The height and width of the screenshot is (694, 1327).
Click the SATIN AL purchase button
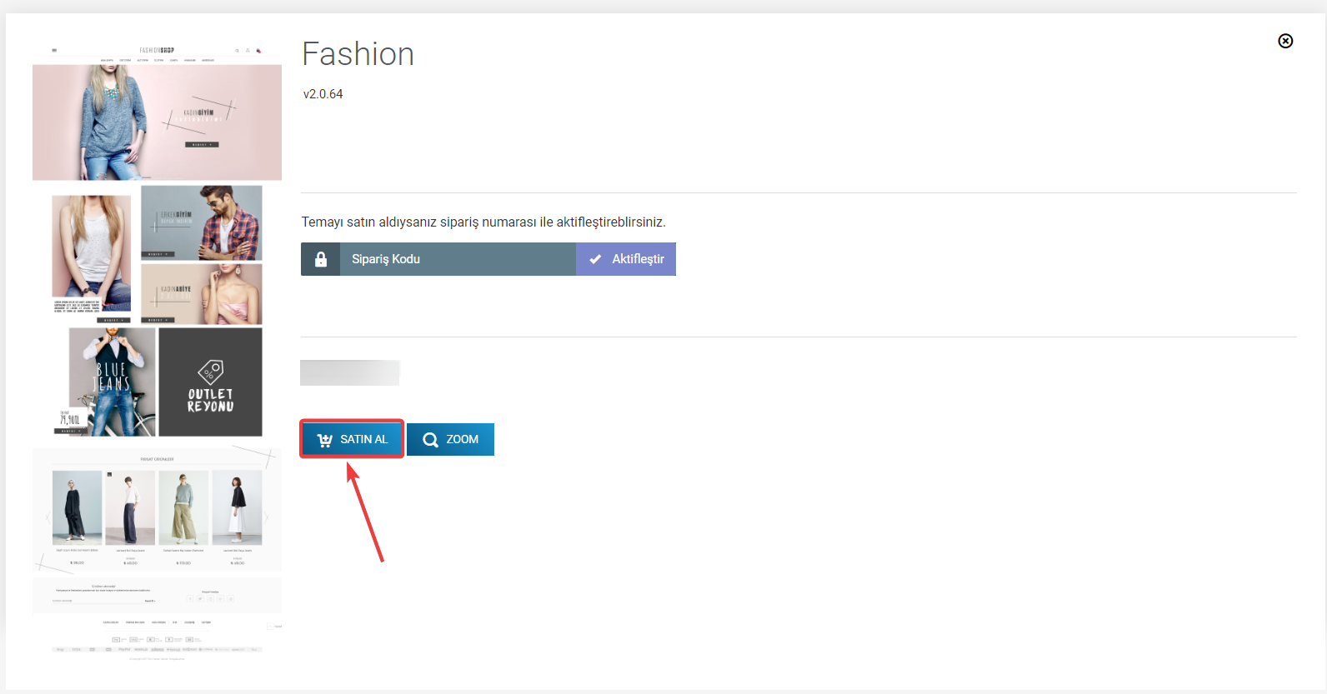tap(352, 439)
